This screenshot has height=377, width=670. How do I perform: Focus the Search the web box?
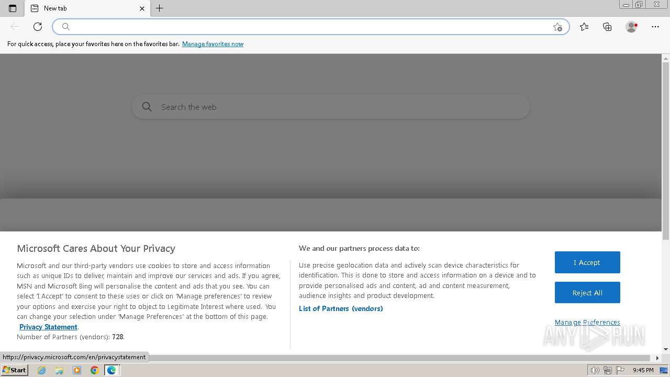(331, 107)
